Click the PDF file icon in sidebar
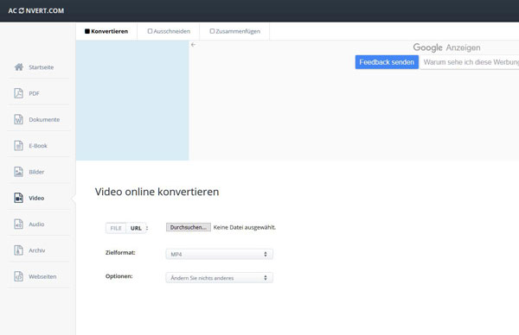Image resolution: width=519 pixels, height=335 pixels. coord(18,93)
